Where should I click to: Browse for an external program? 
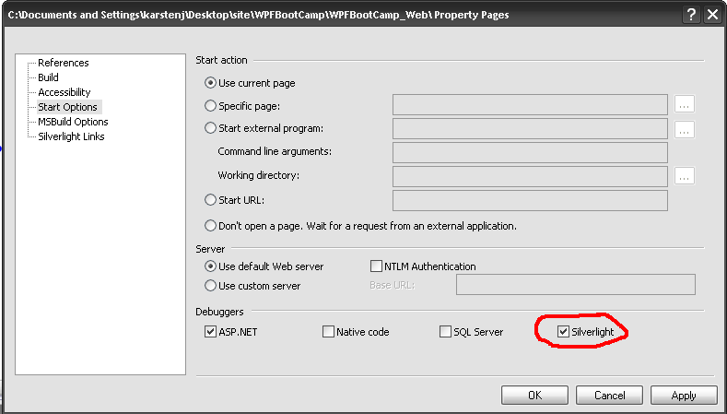coord(685,130)
